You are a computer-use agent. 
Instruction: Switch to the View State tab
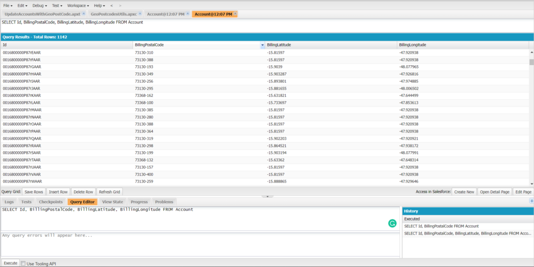pyautogui.click(x=113, y=202)
